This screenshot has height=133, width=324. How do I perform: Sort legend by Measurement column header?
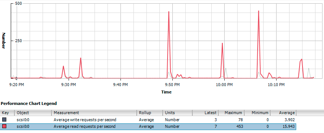(94, 113)
